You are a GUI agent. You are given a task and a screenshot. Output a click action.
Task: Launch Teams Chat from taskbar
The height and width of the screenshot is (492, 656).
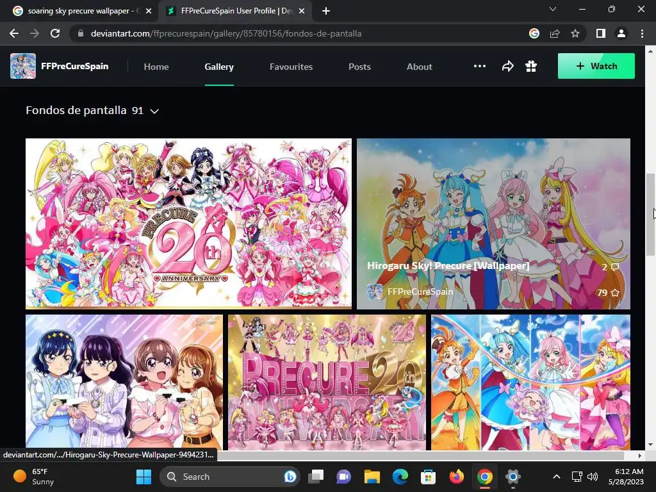click(343, 477)
